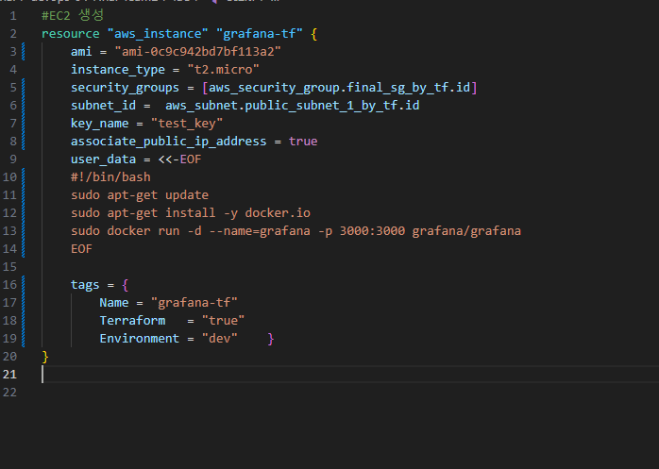Select line number 2 in the gutter

[13, 34]
